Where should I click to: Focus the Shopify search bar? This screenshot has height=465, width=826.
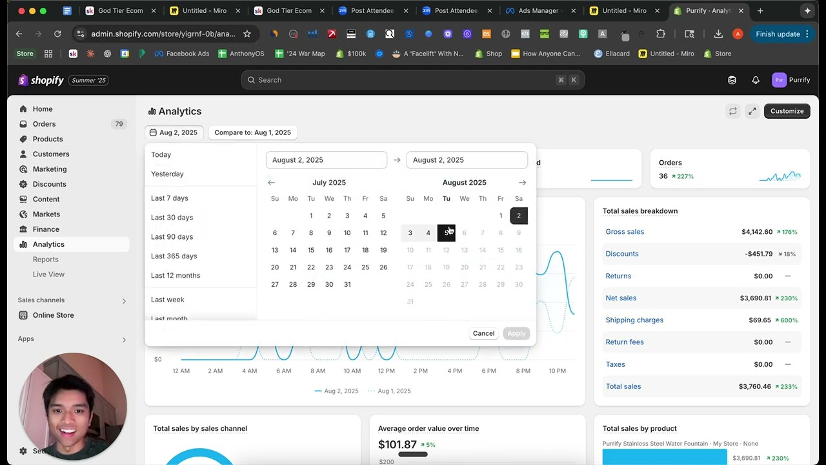(413, 80)
